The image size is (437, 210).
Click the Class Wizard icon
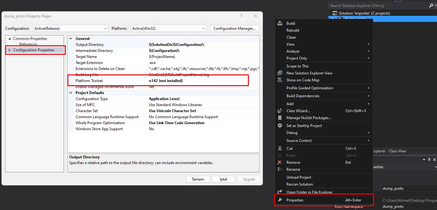click(x=280, y=111)
